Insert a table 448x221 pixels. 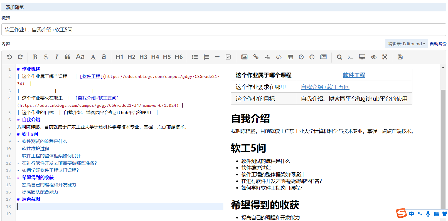coord(290,57)
